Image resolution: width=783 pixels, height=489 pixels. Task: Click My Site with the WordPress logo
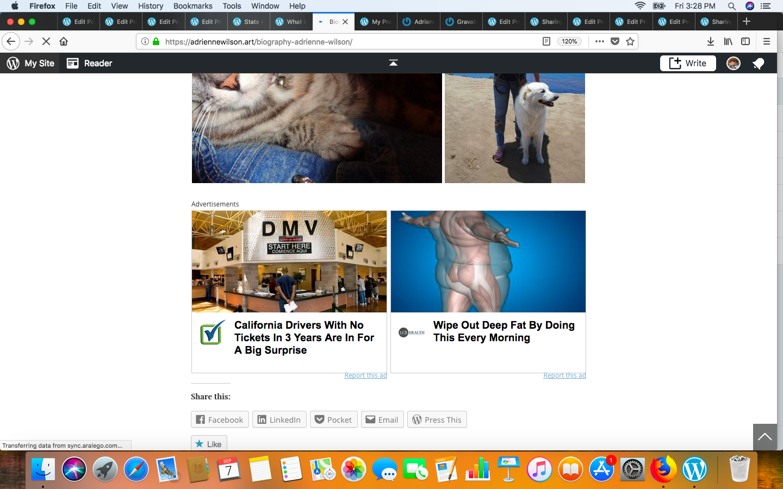[30, 63]
